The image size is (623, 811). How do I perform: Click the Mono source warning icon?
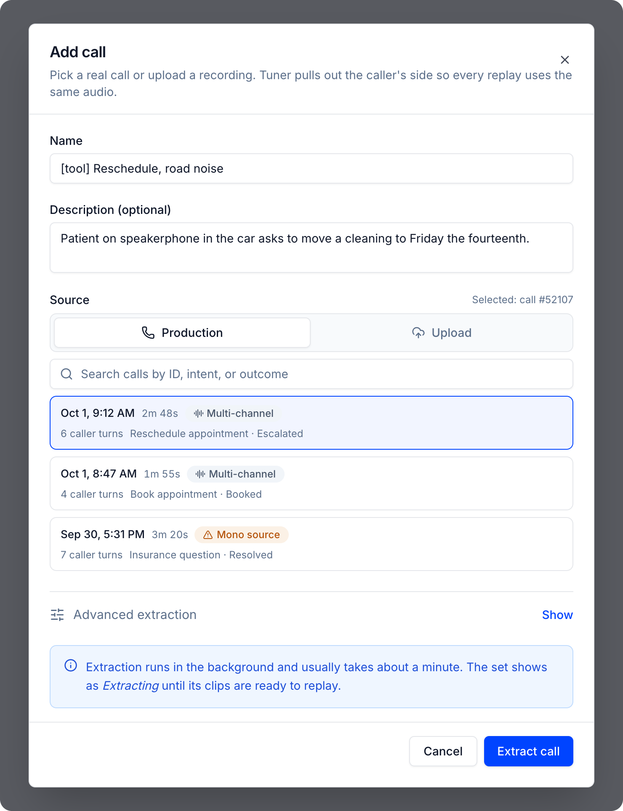click(x=208, y=535)
